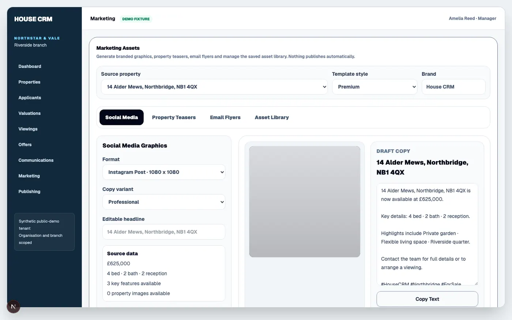
Task: Click the Brand House CRM field
Action: (x=453, y=87)
